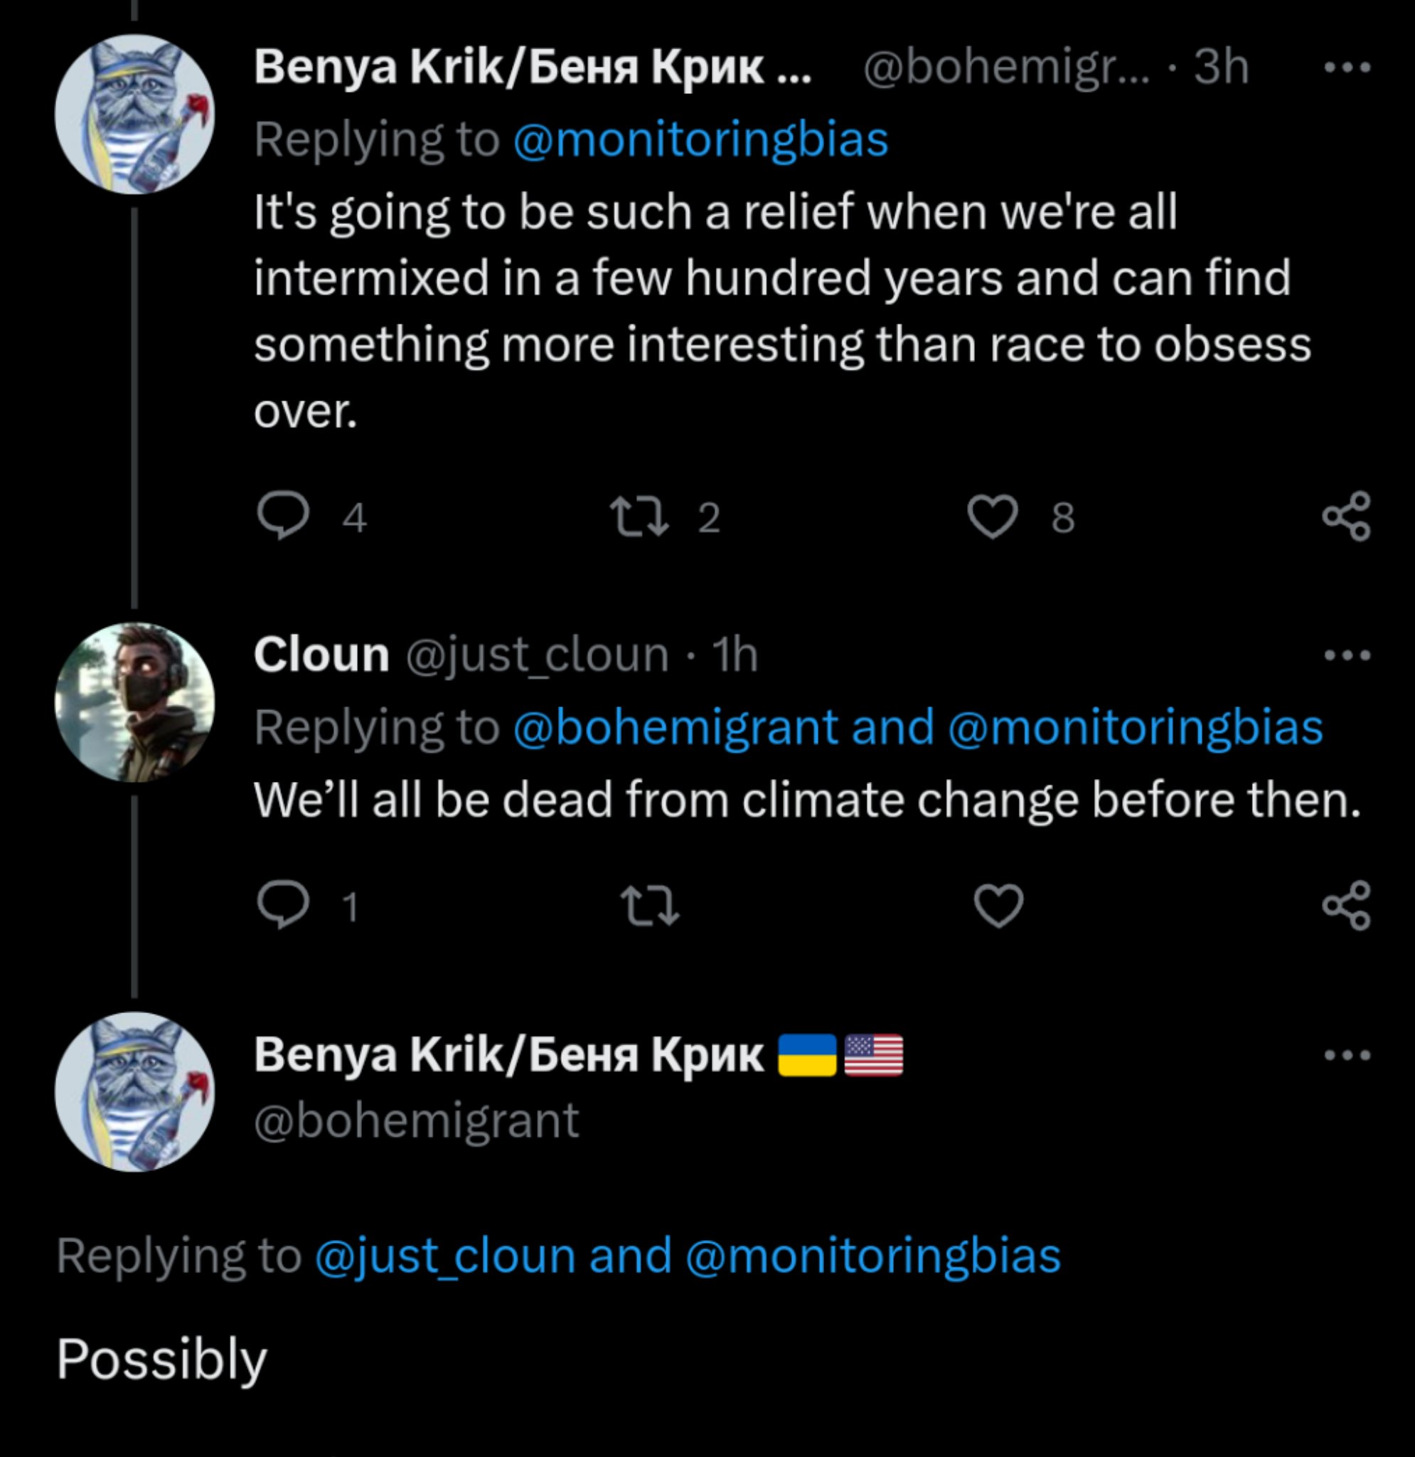Open Cloun display name profile
Image resolution: width=1415 pixels, height=1457 pixels.
[x=321, y=655]
